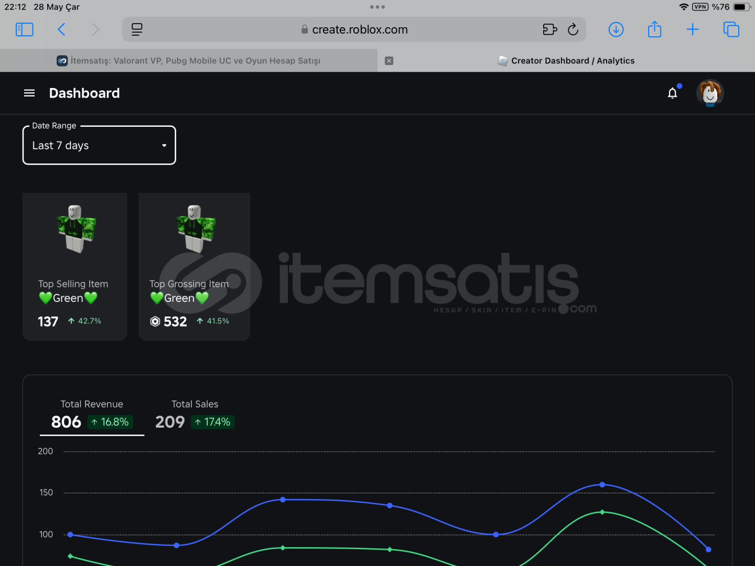
Task: Click the Wi-Fi status icon
Action: (683, 7)
